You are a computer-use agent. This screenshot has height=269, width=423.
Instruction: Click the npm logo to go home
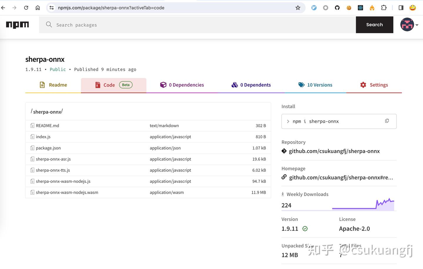point(17,25)
